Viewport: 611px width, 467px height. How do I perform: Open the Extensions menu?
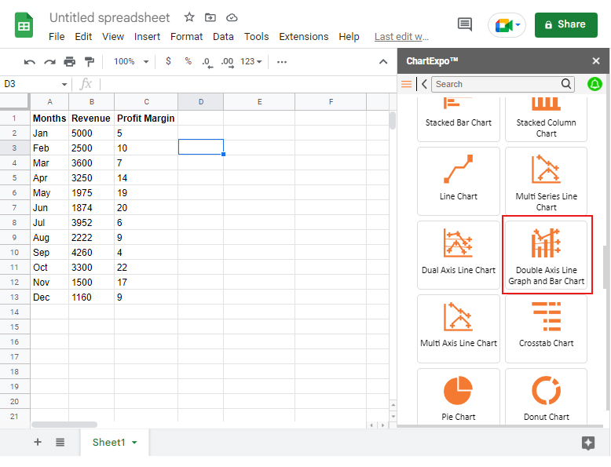click(x=304, y=37)
